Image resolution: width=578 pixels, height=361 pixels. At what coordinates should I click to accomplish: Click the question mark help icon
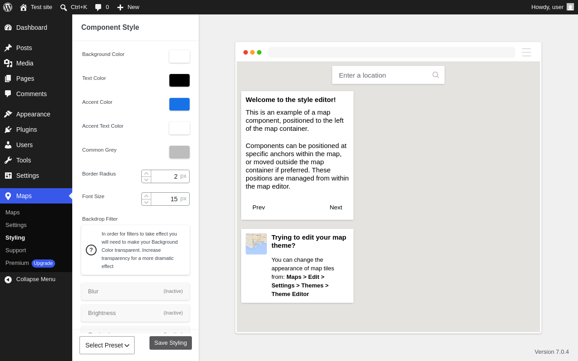91,250
